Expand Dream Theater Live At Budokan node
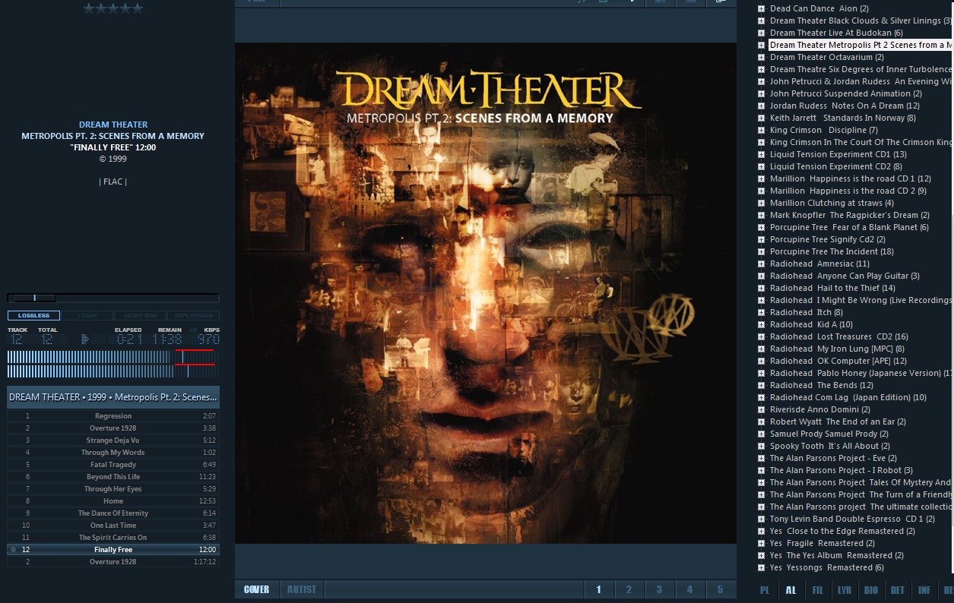 761,33
